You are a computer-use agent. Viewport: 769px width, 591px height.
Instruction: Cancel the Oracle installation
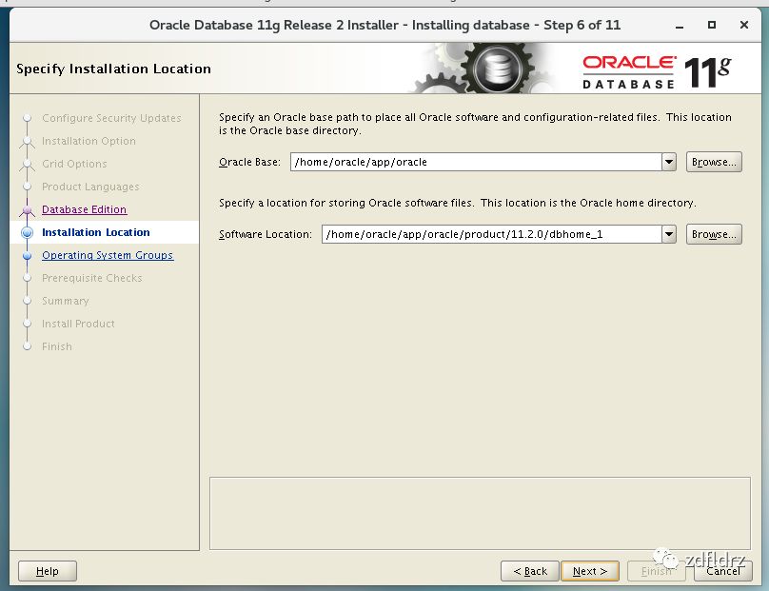(x=723, y=571)
